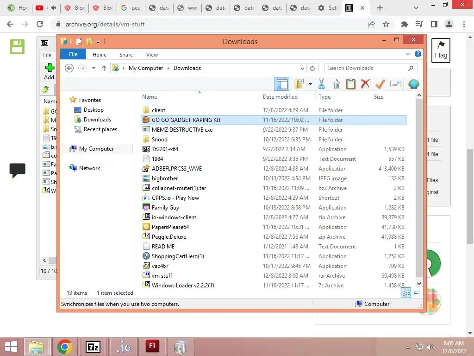The width and height of the screenshot is (474, 356).
Task: Click the Rename icon in toolbar
Action: click(395, 84)
